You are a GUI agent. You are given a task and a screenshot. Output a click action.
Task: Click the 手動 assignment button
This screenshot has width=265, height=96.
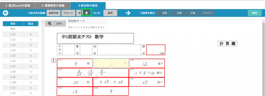193,13
